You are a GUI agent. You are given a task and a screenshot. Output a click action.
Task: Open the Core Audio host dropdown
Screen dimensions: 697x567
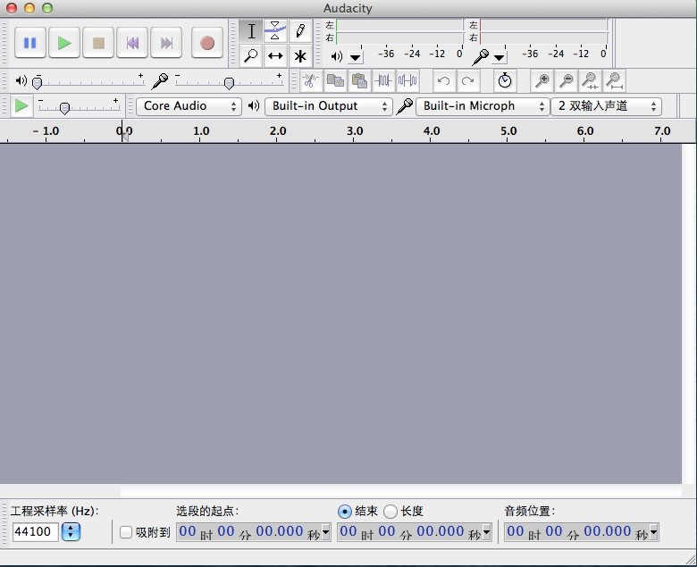189,106
